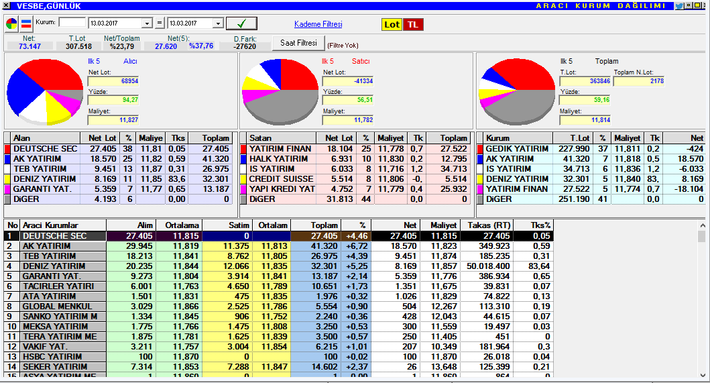Sort by the Takas (RT) column header
Image resolution: width=710 pixels, height=383 pixels.
click(x=486, y=225)
